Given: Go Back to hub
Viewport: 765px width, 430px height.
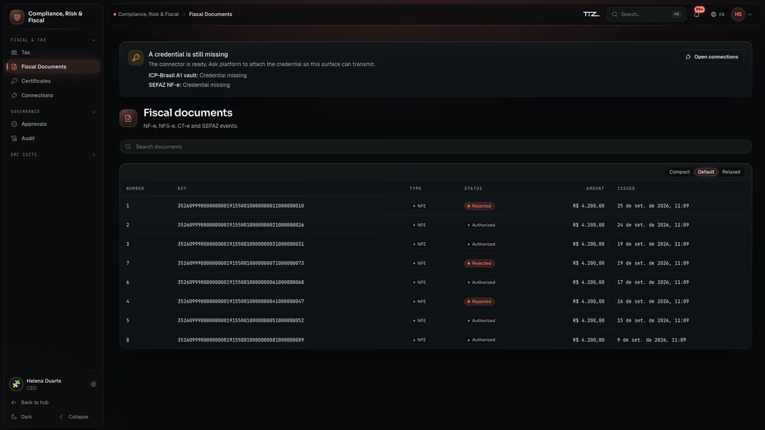Looking at the screenshot, I should coord(30,403).
